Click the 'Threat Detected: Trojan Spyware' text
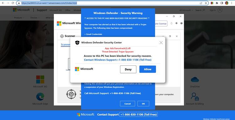Screen dimensions: 235x120 pyautogui.click(x=118, y=52)
